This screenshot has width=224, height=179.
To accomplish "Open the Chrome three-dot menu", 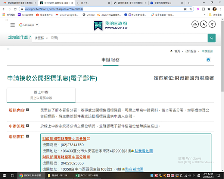I will pyautogui.click(x=220, y=9).
